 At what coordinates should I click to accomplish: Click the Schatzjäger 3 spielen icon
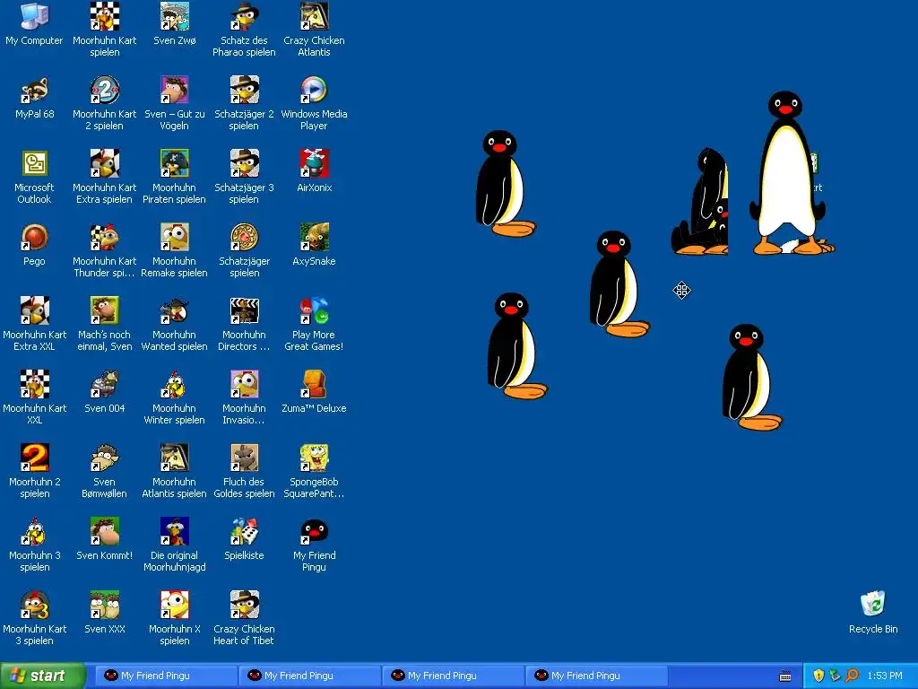(x=244, y=163)
